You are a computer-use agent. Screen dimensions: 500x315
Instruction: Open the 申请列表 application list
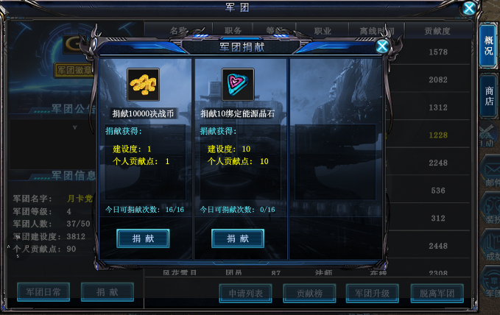point(245,294)
